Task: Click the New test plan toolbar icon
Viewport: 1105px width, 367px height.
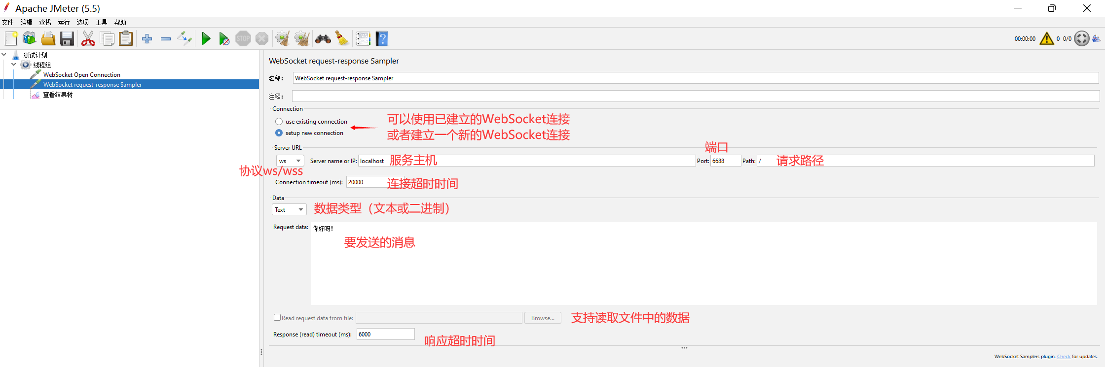Action: pos(11,38)
